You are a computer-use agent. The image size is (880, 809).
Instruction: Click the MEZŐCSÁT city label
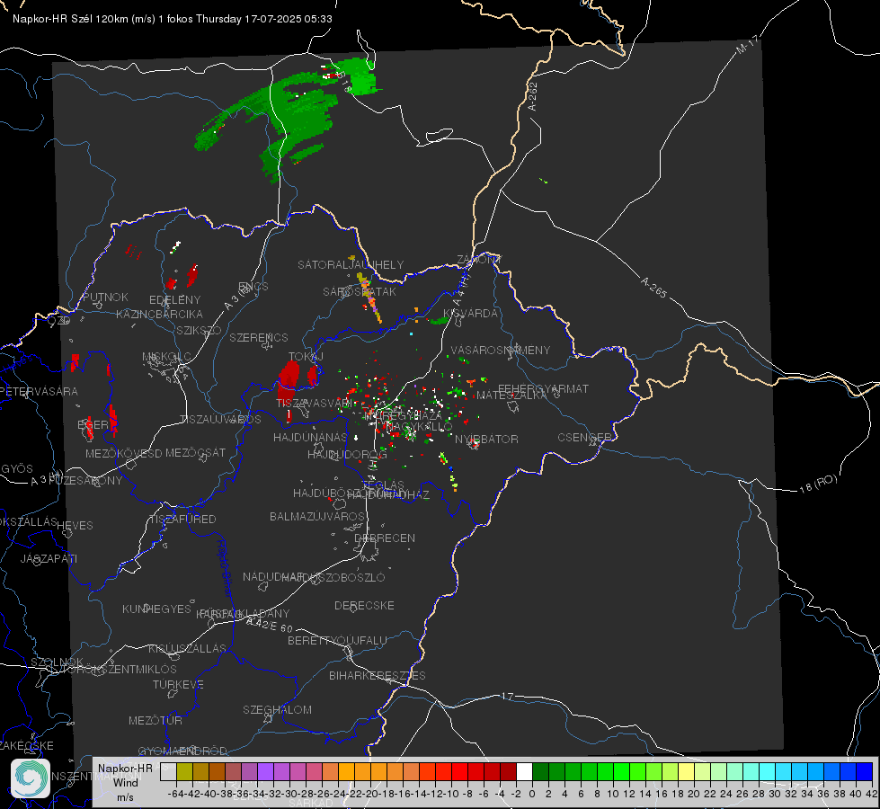195,452
